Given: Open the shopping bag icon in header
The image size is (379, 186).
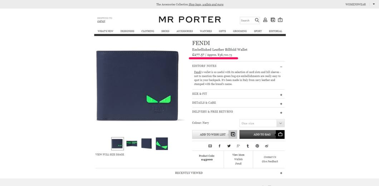Looking at the screenshot, I should tap(280, 20).
